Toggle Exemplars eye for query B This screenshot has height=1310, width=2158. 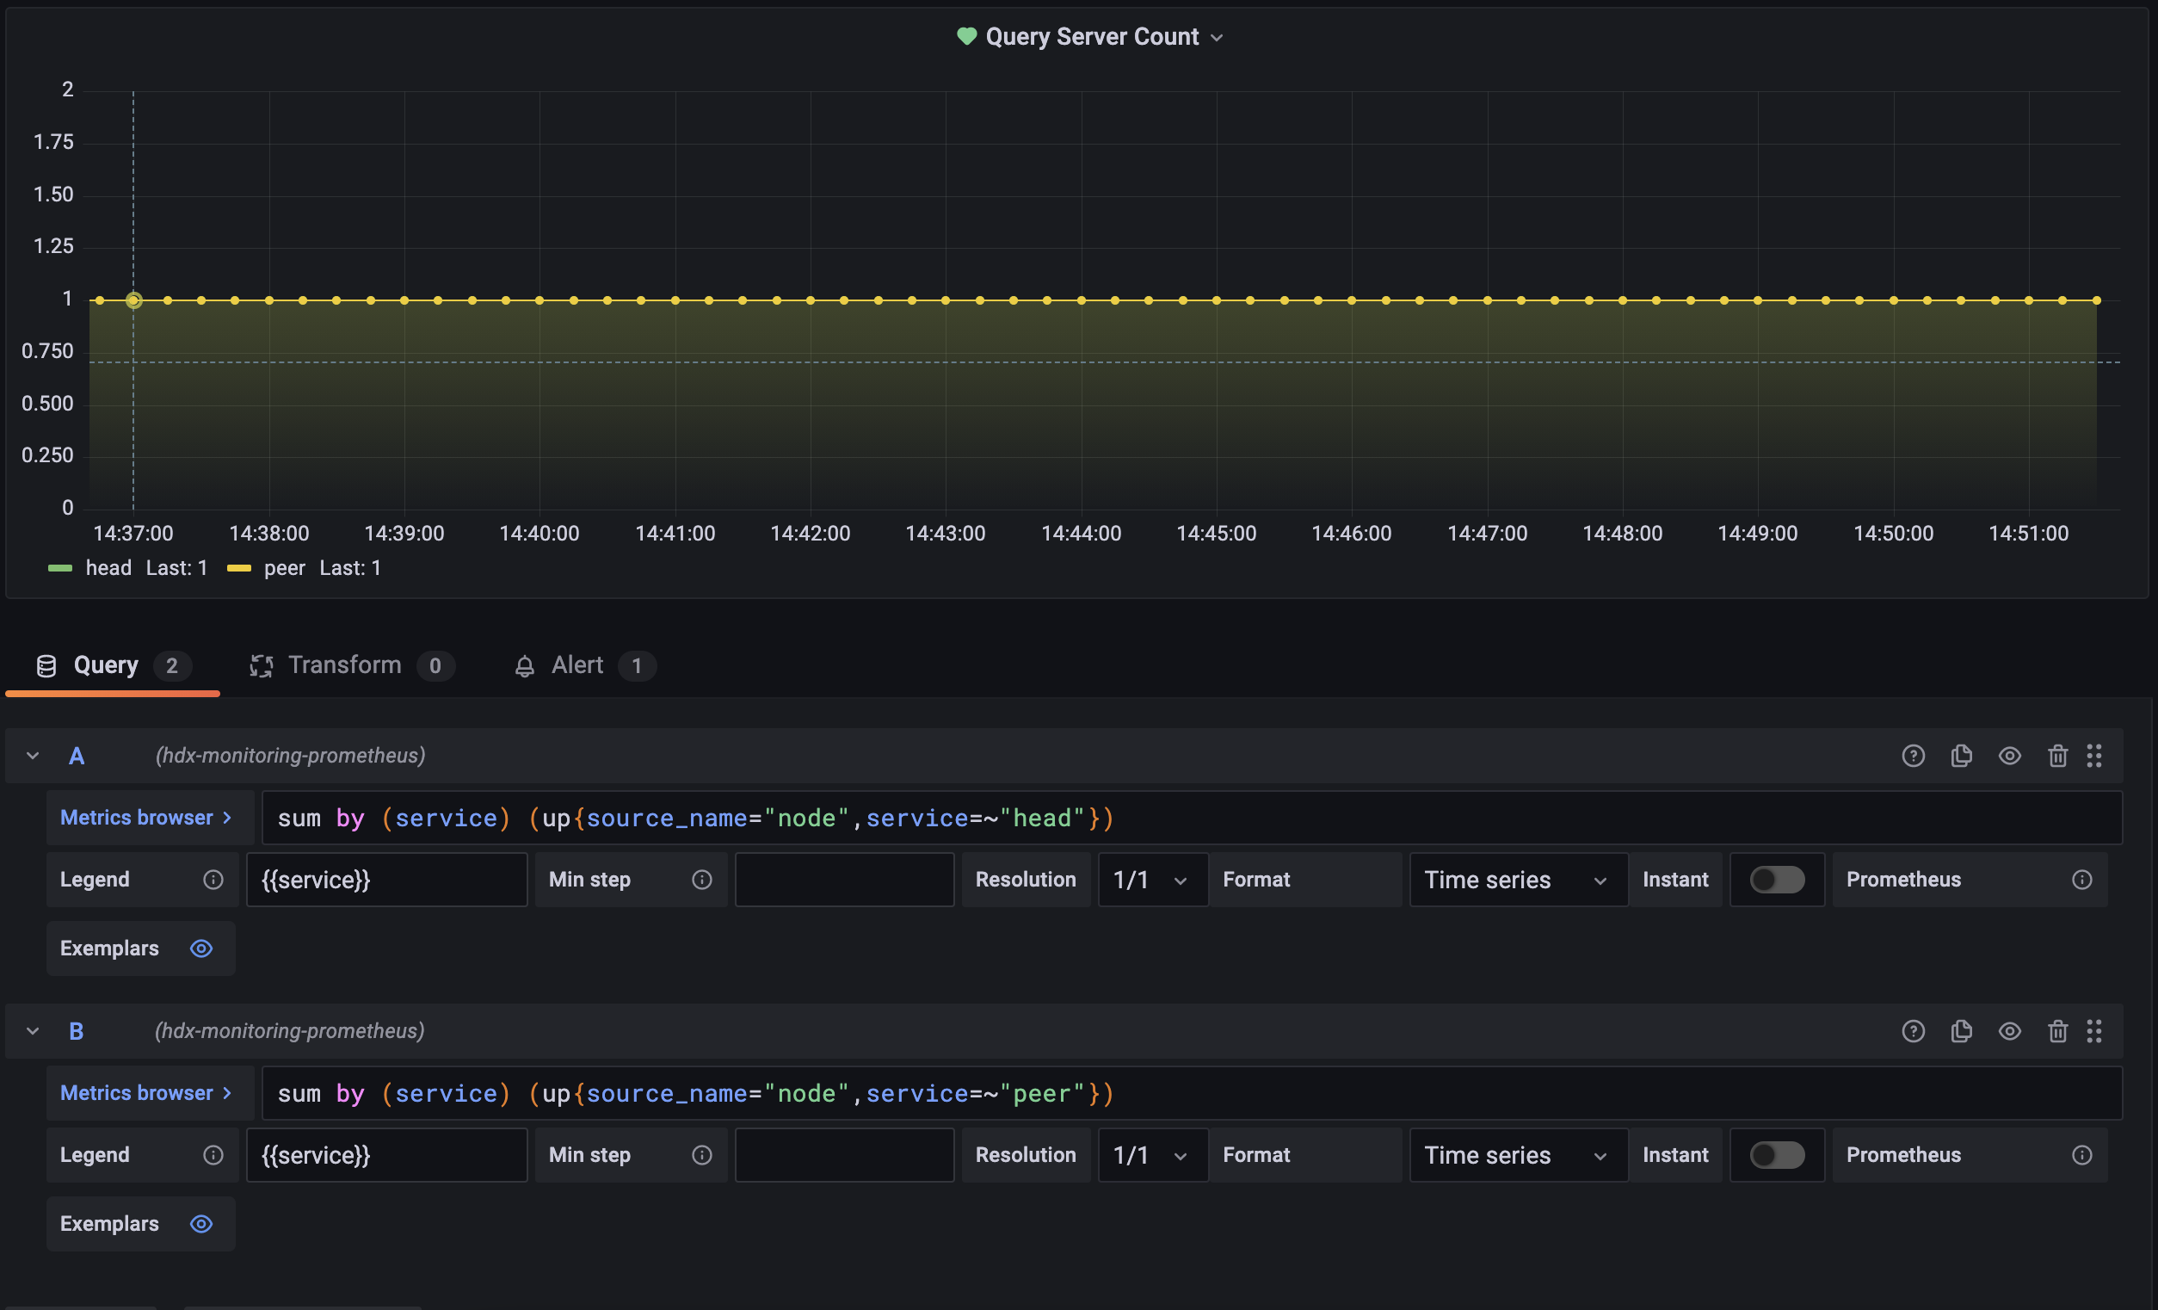[x=201, y=1223]
